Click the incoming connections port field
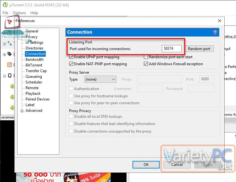 click(x=172, y=49)
